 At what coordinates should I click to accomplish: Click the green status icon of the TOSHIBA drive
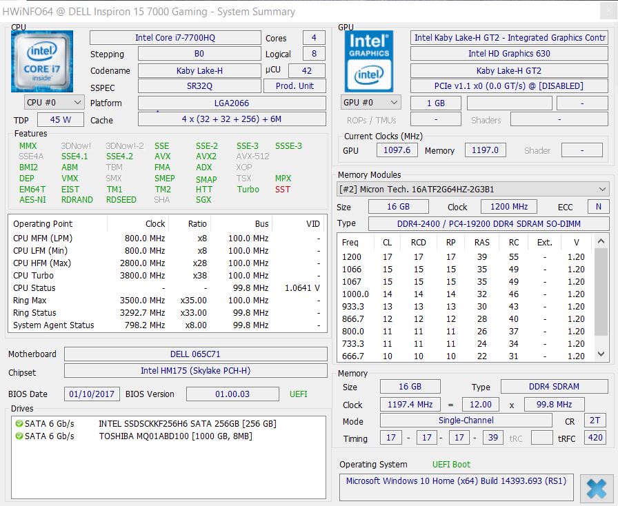[19, 436]
